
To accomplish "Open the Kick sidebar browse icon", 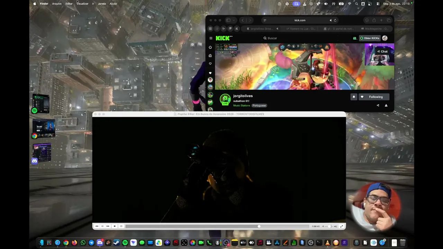I will point(210,56).
